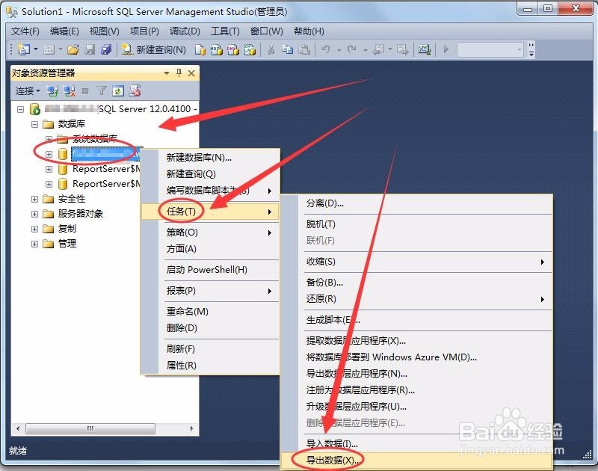This screenshot has width=598, height=471.
Task: Open the 编辑(E) menu
Action: (x=64, y=31)
